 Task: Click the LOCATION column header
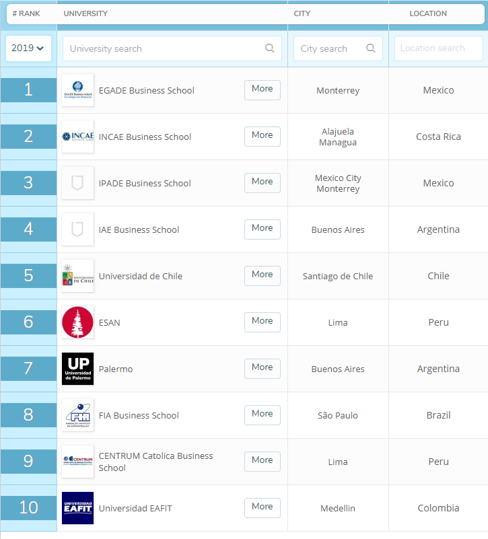point(428,13)
